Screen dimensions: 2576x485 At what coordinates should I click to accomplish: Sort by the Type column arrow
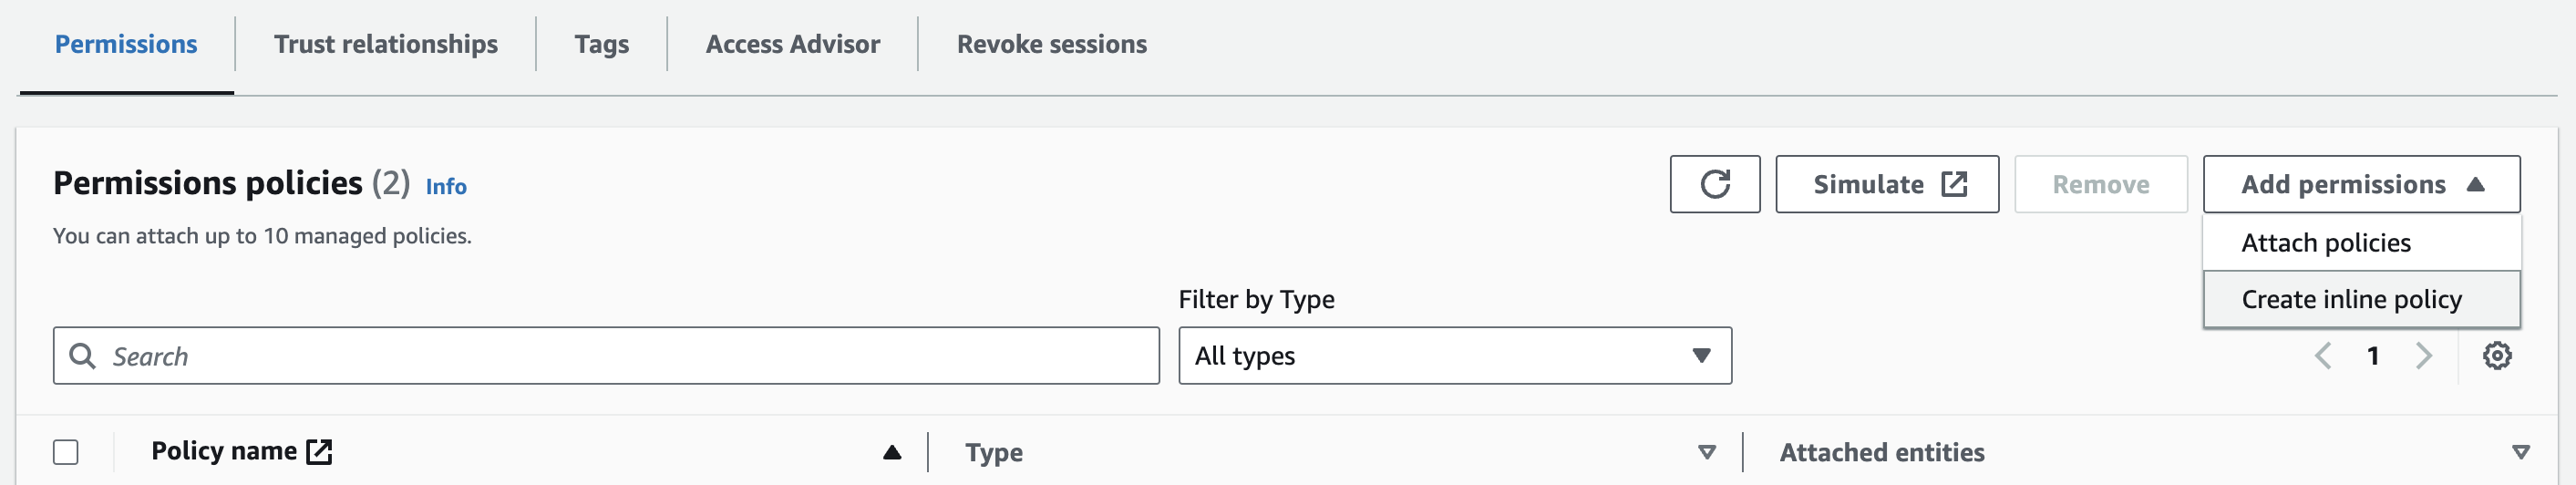click(1707, 452)
